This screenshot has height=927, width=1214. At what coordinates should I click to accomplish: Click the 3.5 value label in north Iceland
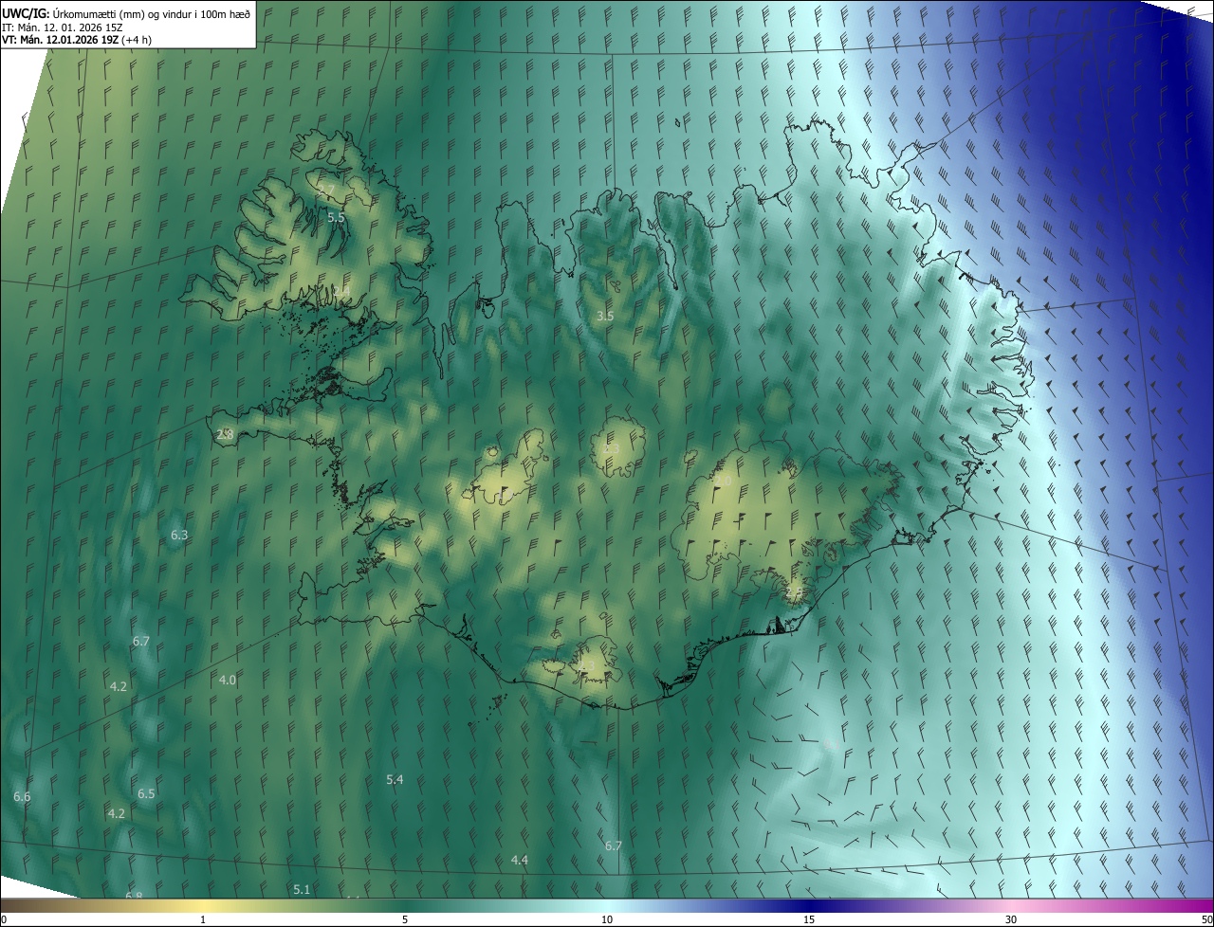click(605, 316)
